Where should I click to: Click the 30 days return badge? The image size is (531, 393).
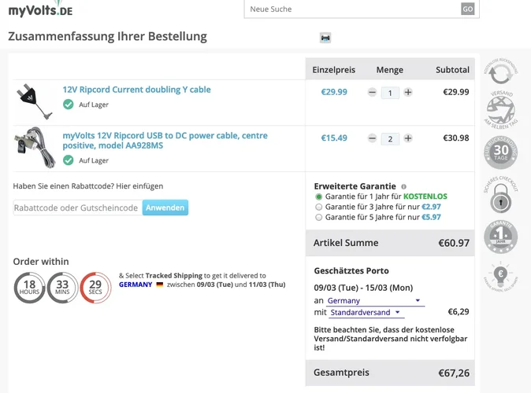[501, 152]
